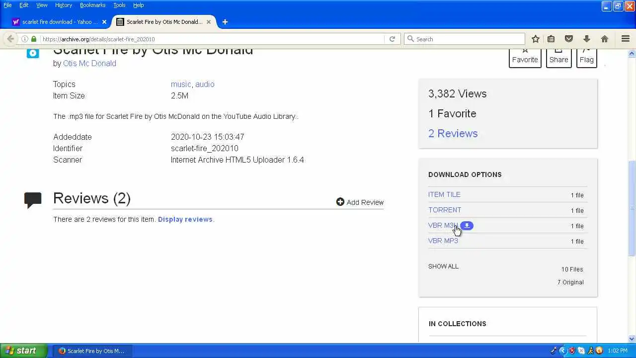
Task: Click the music topic link
Action: tap(181, 84)
